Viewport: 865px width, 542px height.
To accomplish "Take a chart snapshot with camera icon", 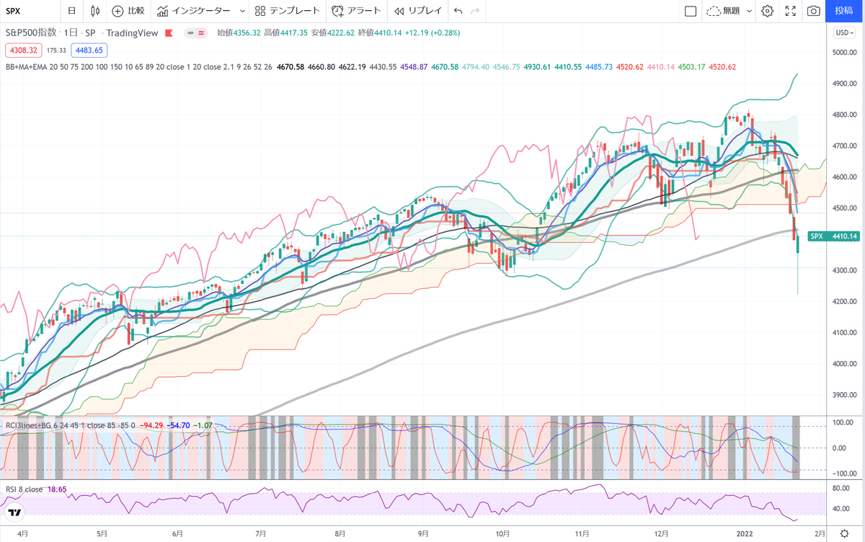I will 814,11.
